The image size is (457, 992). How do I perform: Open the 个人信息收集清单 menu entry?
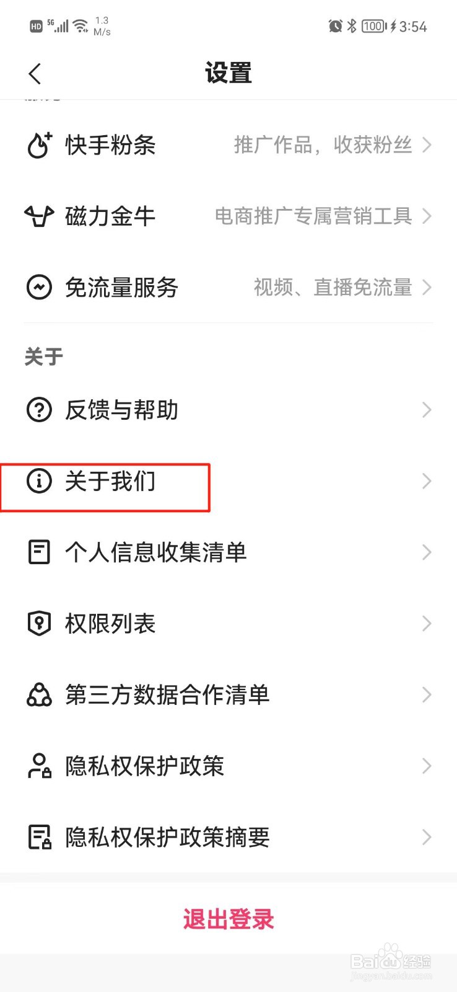coord(228,552)
